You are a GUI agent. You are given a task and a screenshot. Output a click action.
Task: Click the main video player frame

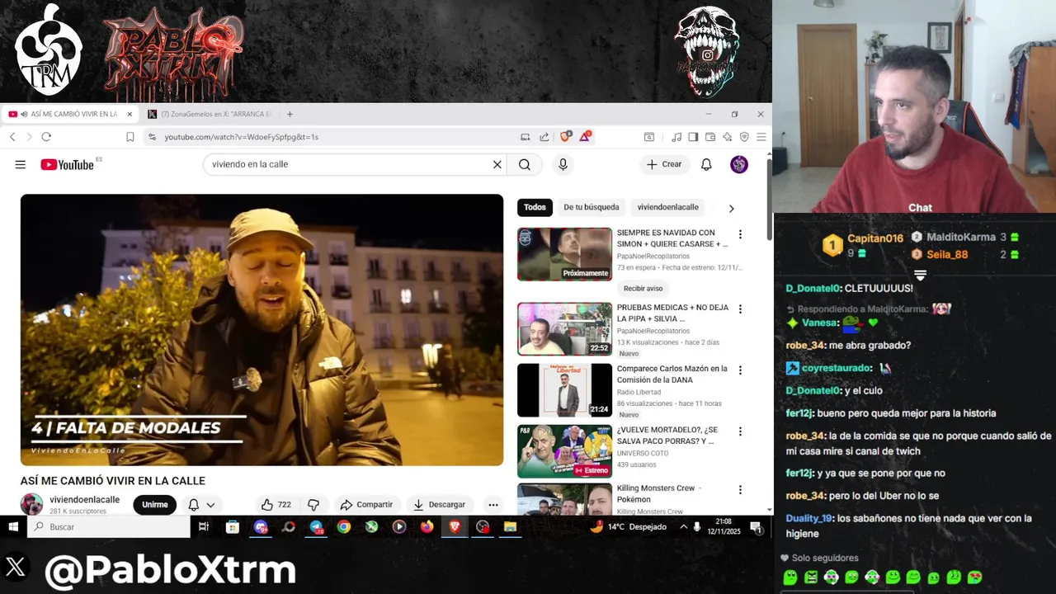coord(262,330)
